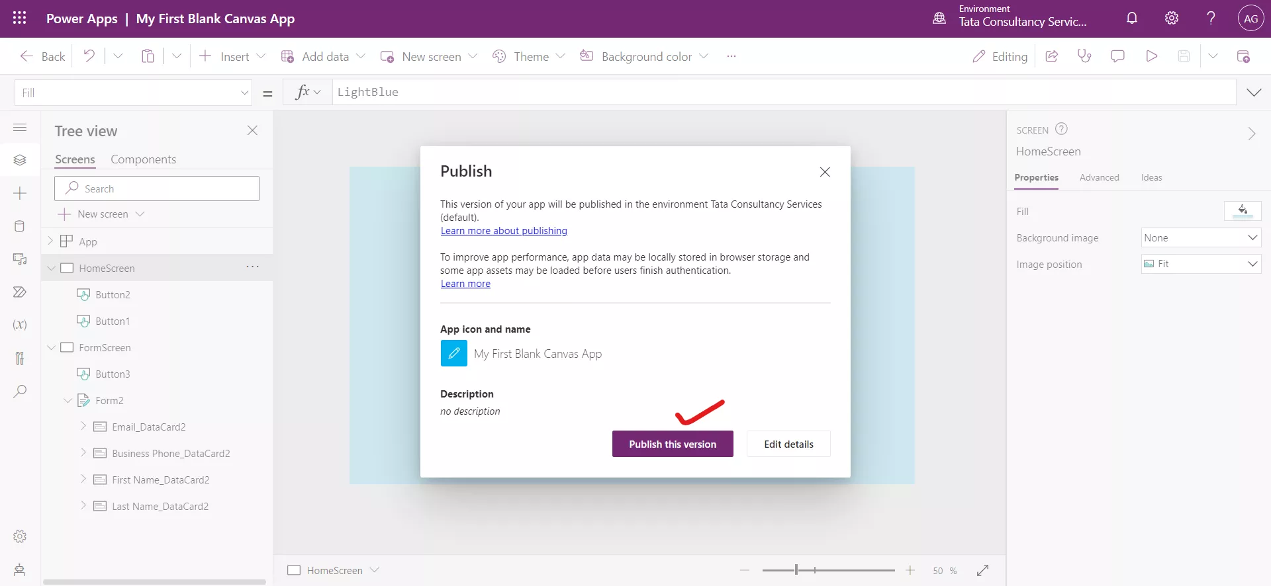Open the app launcher waffle icon
This screenshot has height=586, width=1271.
(20, 18)
